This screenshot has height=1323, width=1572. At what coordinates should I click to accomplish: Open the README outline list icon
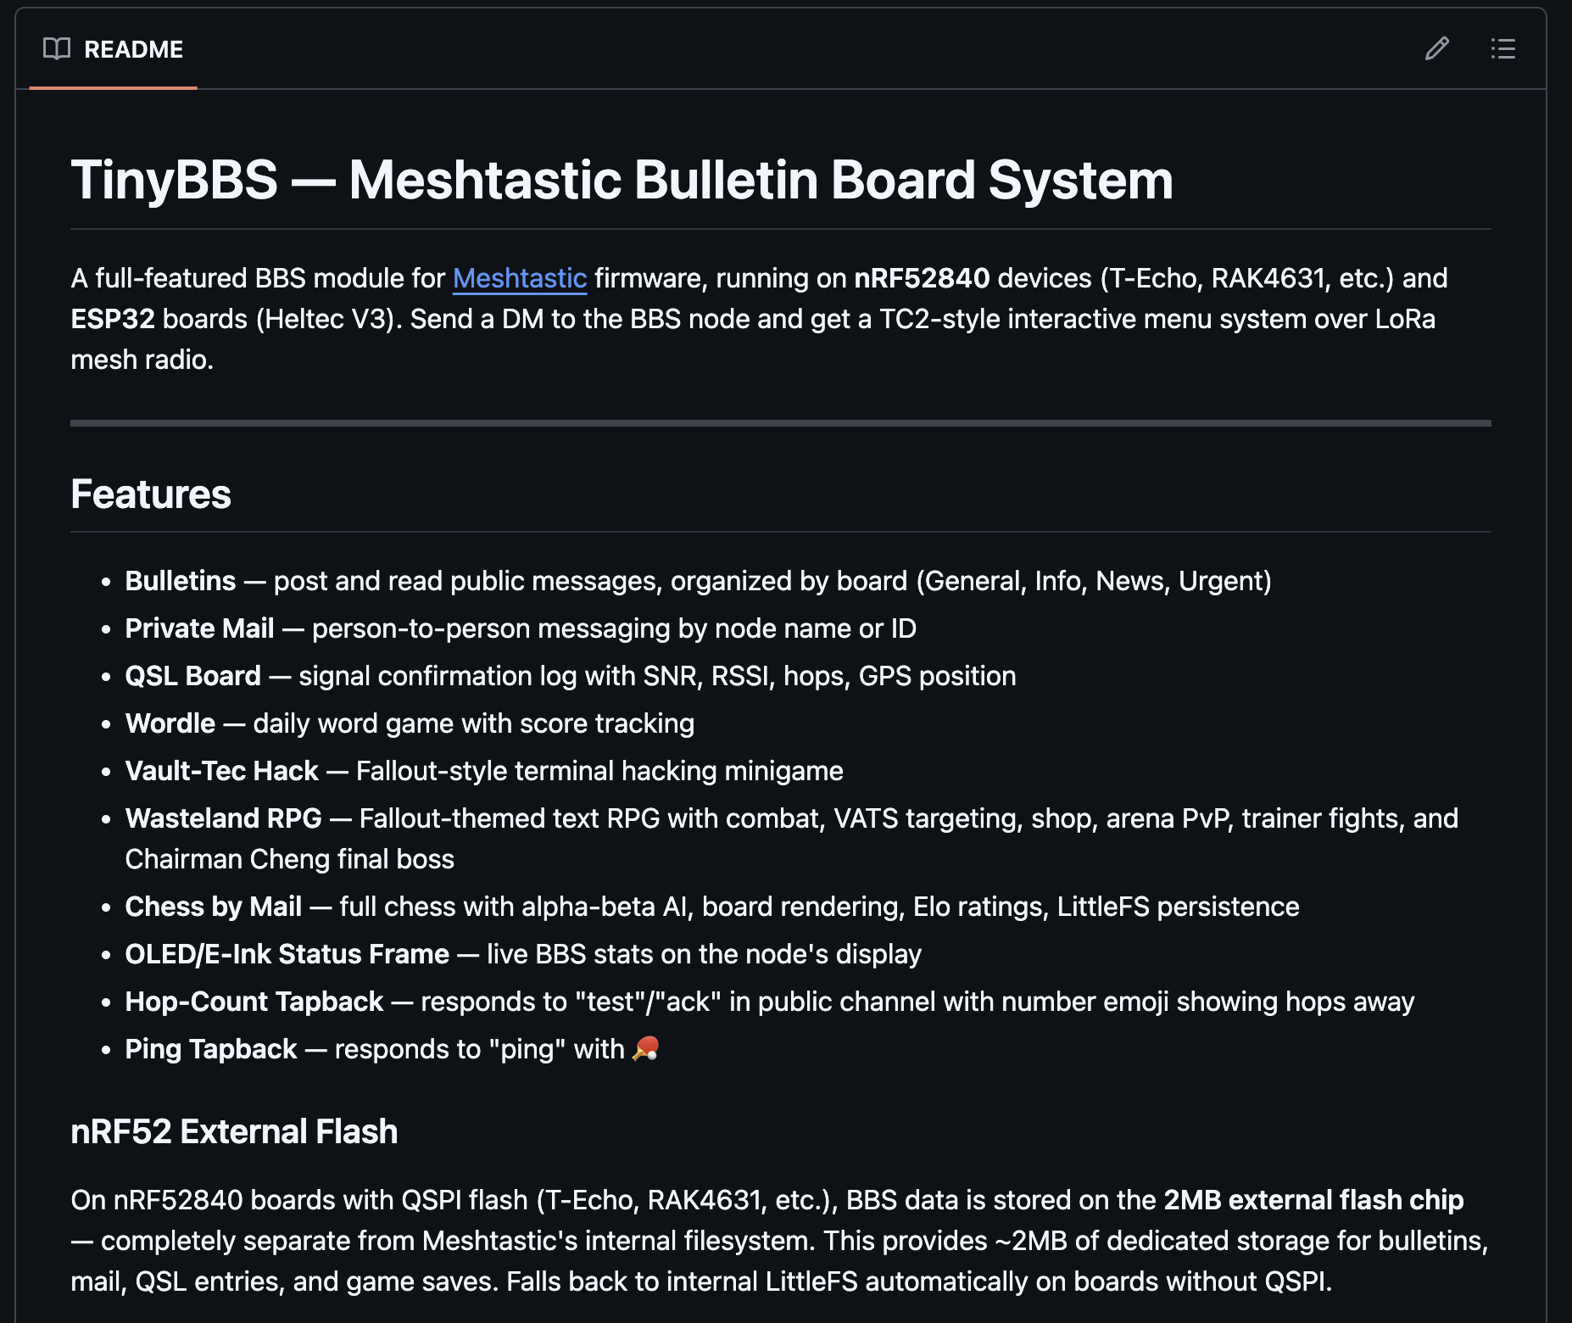point(1502,49)
